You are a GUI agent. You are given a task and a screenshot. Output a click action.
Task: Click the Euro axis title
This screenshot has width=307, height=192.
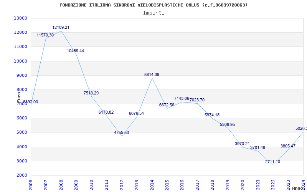click(19, 97)
